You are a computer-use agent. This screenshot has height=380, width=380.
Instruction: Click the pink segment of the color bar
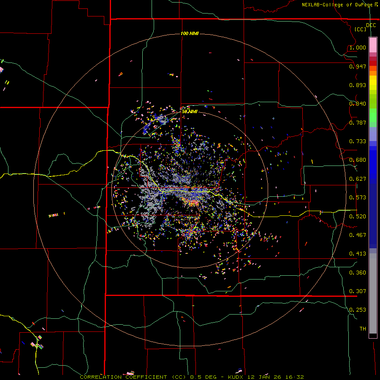373,45
